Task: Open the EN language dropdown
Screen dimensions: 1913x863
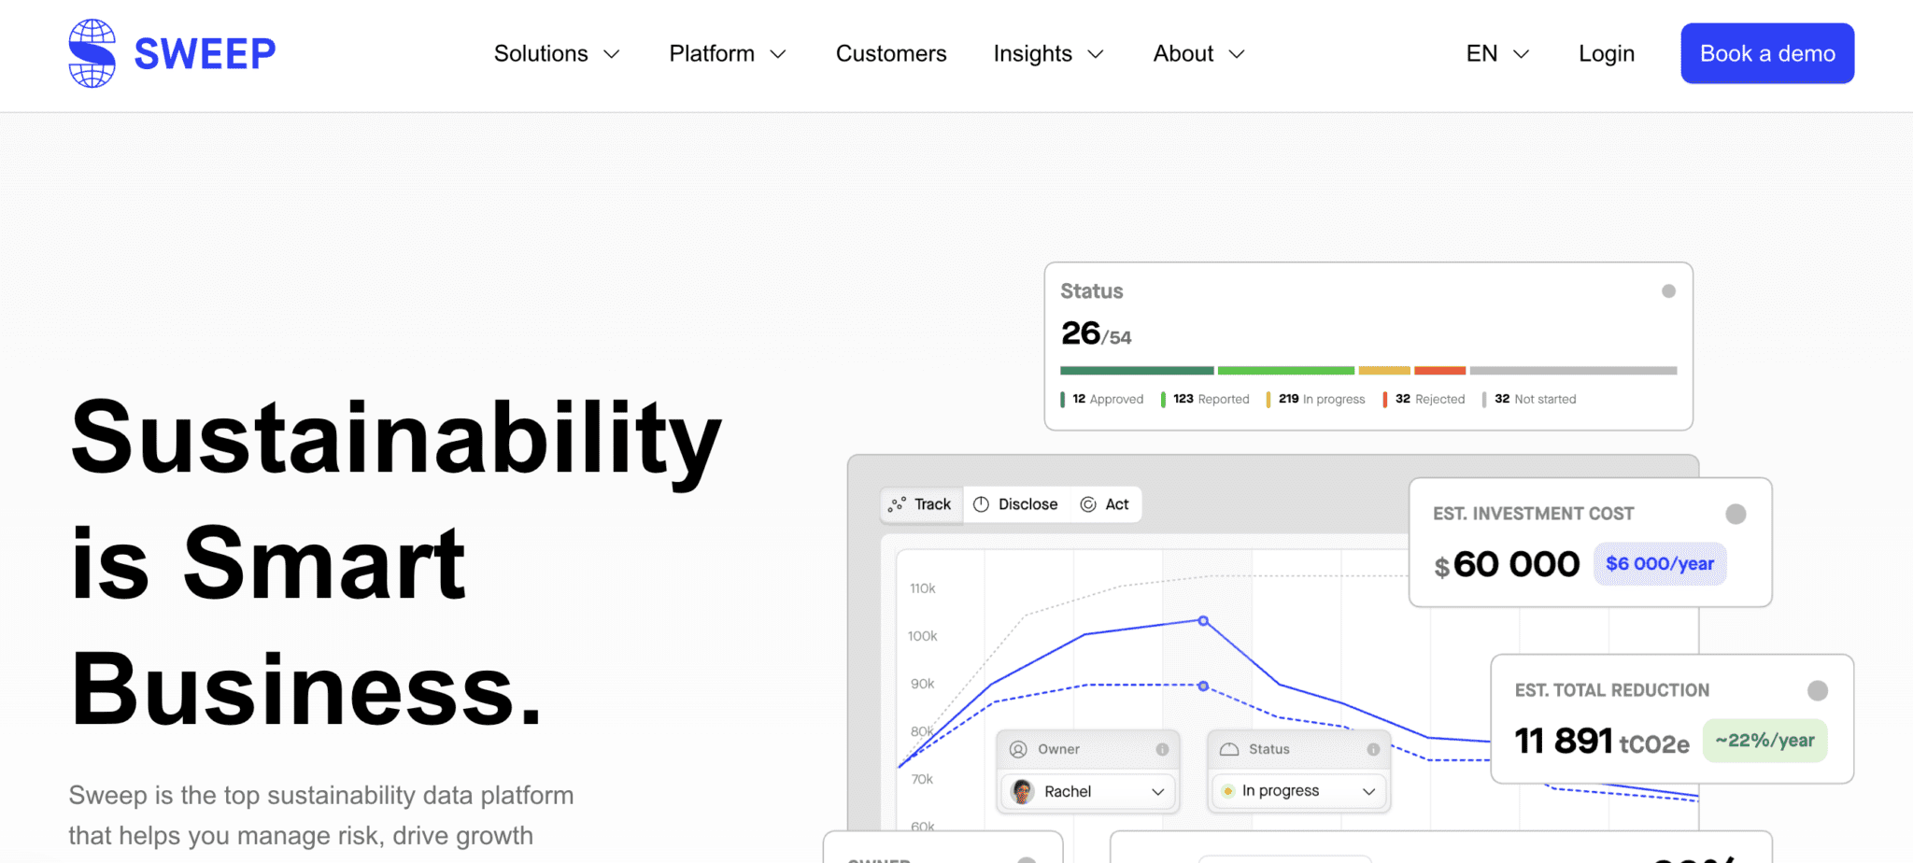Action: click(x=1495, y=53)
